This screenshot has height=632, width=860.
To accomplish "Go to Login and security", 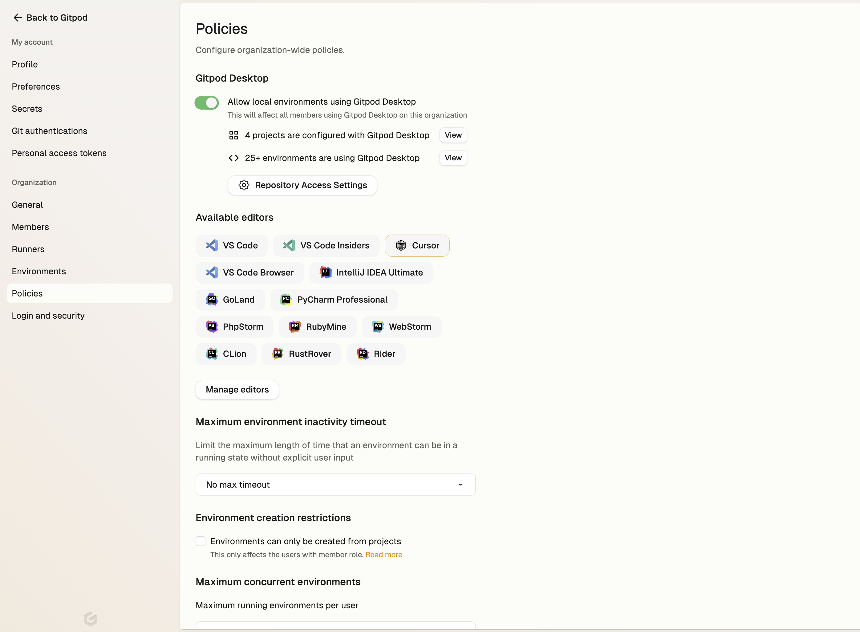I will coord(48,316).
